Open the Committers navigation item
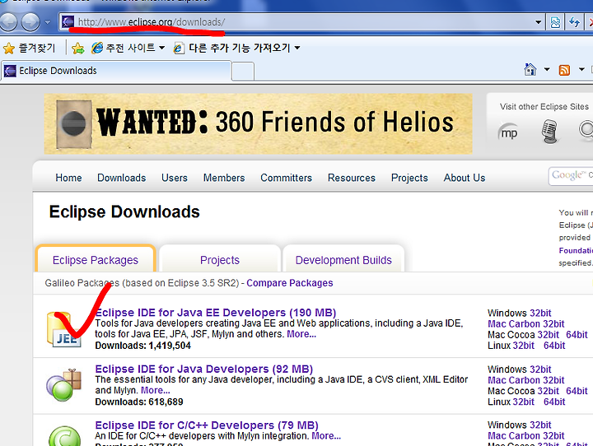 point(286,178)
